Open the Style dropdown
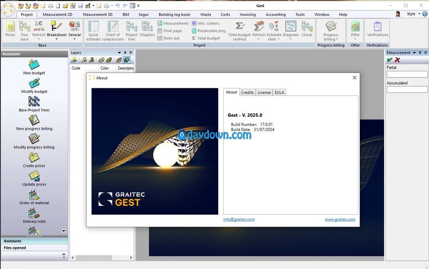The image size is (429, 269). pos(413,14)
